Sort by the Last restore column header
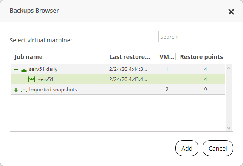 tap(130, 57)
